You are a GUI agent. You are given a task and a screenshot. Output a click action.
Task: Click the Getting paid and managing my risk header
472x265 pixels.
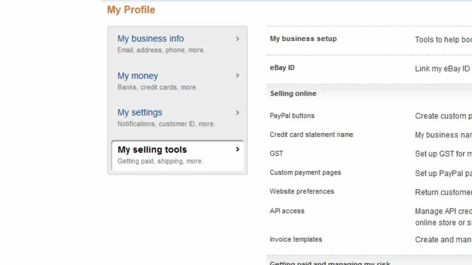330,263
